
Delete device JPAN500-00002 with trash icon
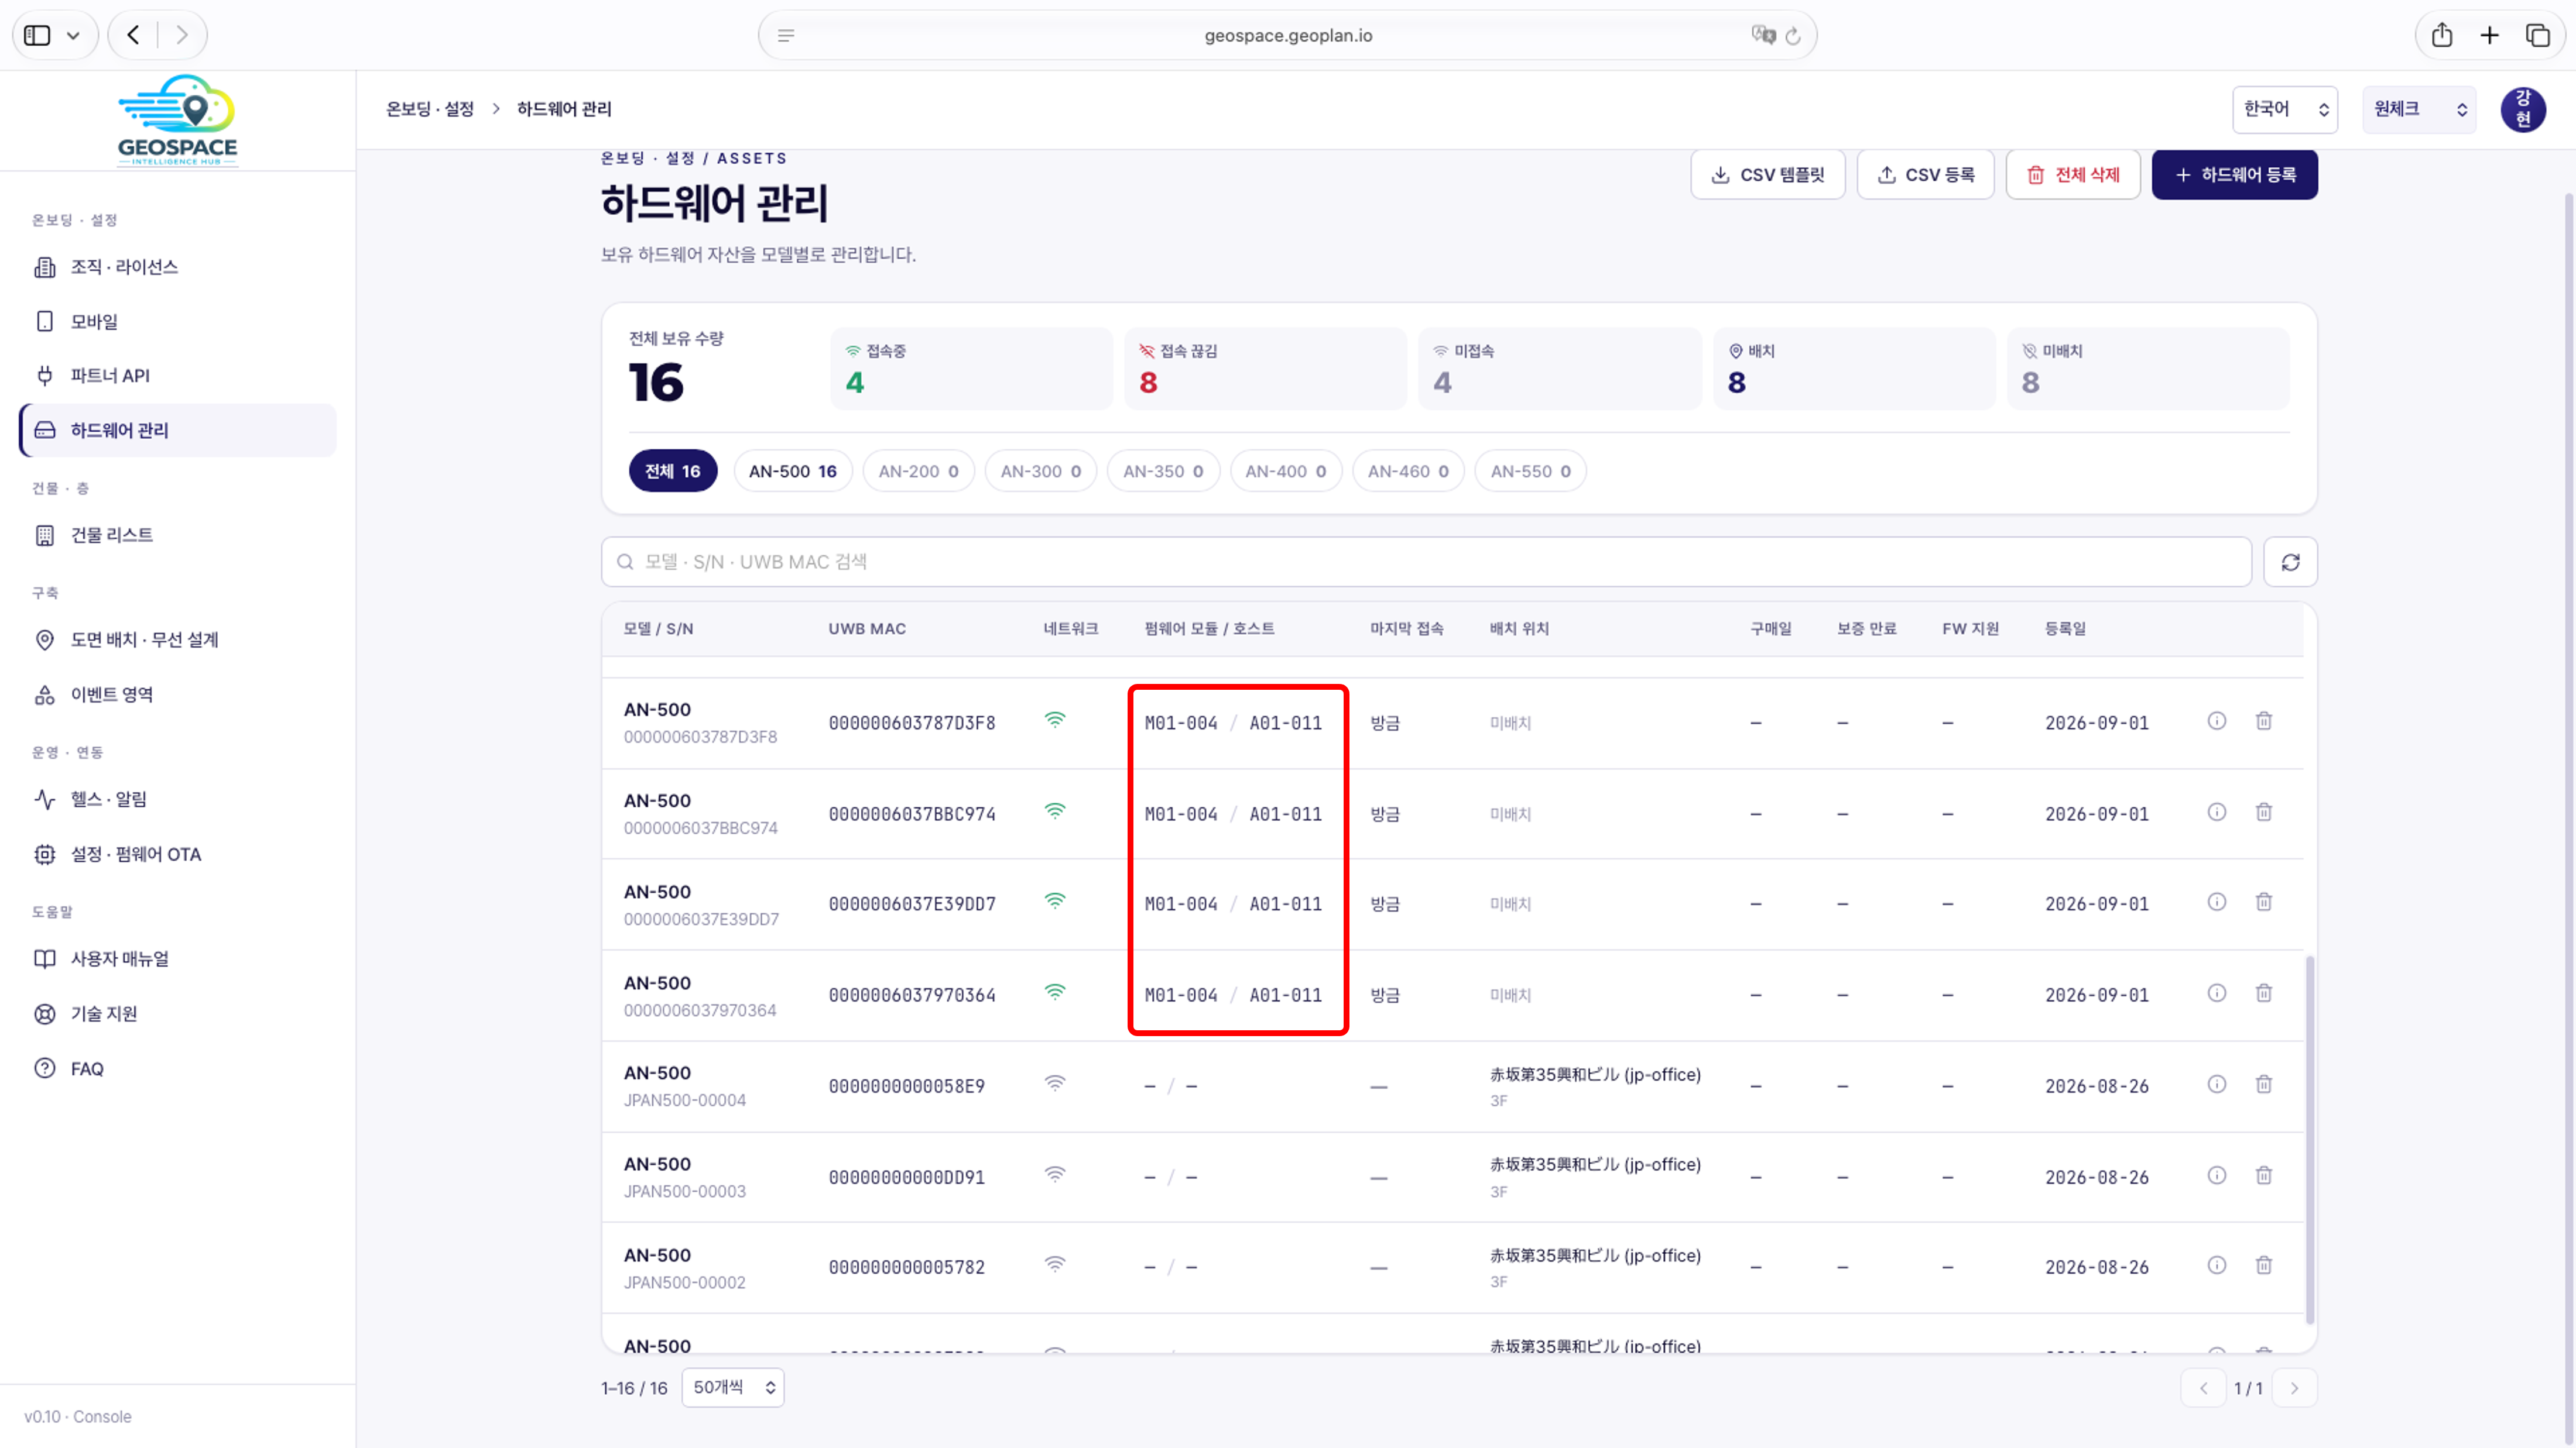click(x=2264, y=1265)
